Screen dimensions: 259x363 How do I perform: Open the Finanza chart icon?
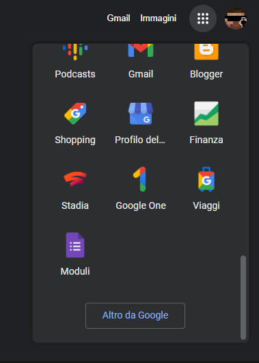point(206,114)
